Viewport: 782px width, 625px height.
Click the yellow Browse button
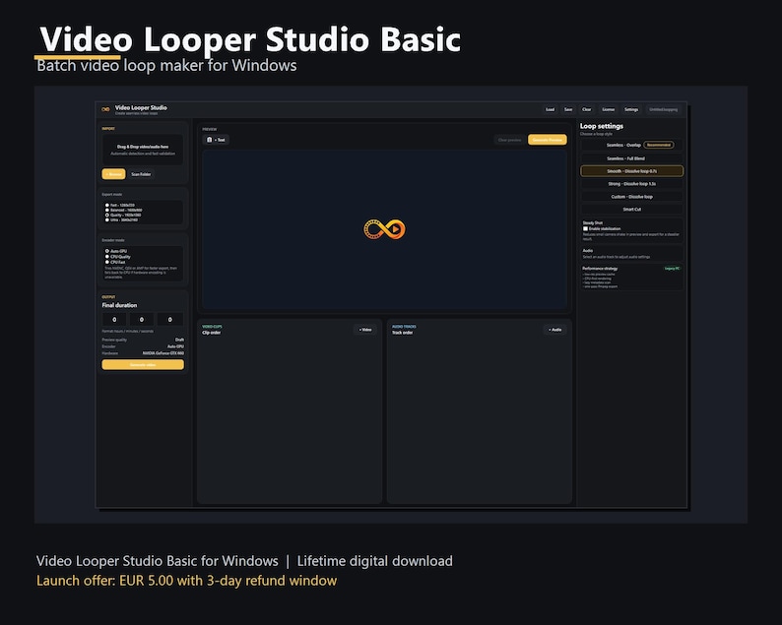[x=113, y=174]
